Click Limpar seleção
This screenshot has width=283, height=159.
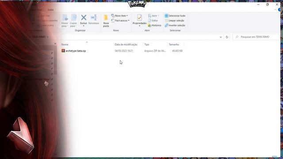[174, 21]
